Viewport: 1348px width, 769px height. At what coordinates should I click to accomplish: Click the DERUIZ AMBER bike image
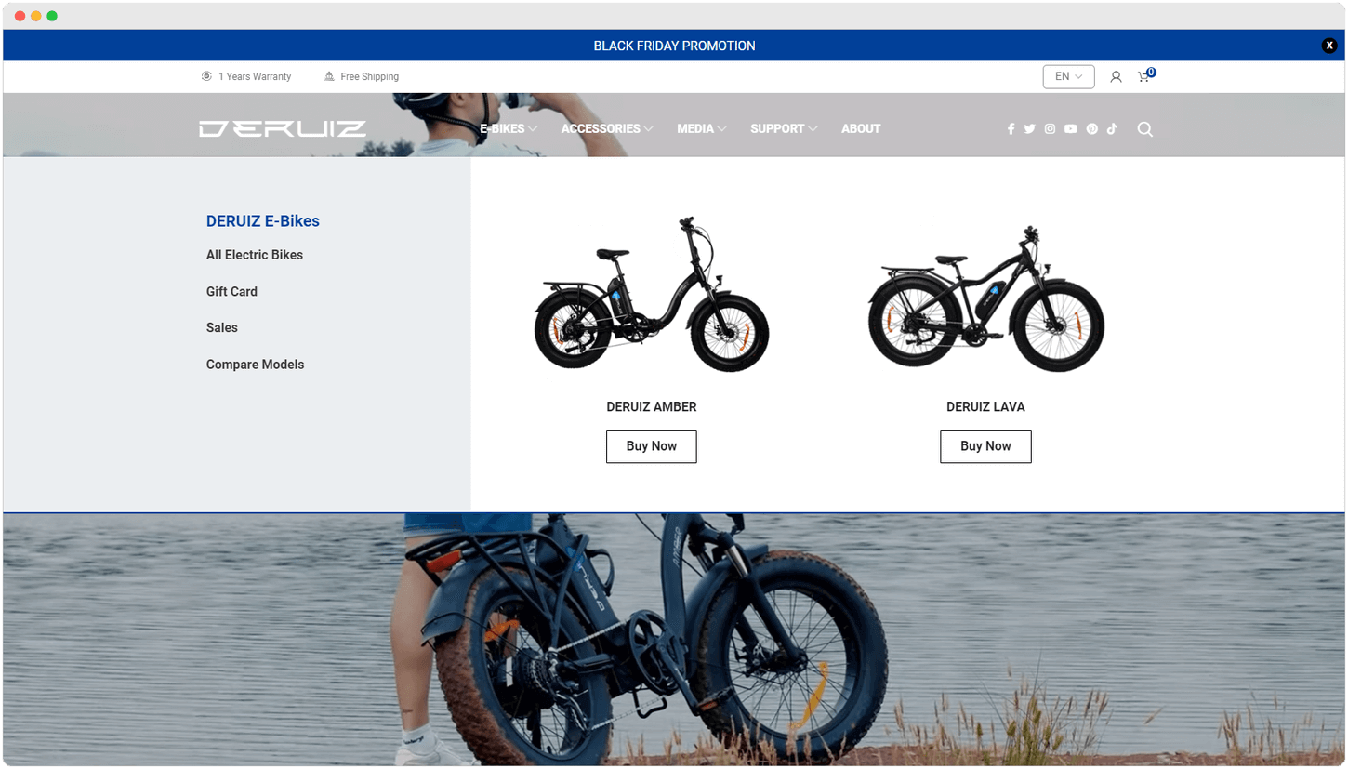click(x=652, y=294)
